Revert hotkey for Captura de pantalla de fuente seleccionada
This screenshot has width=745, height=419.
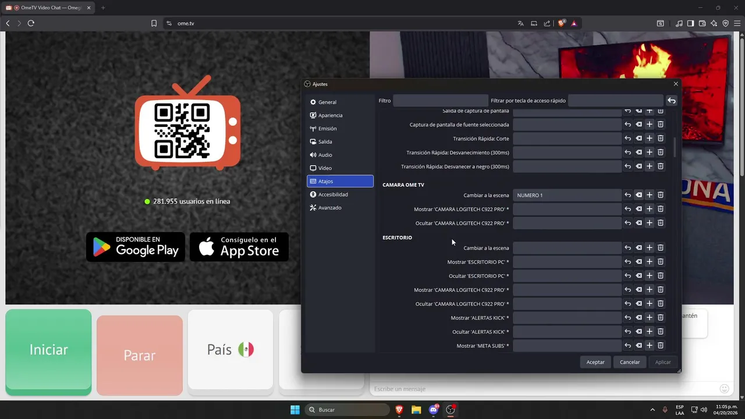627,125
